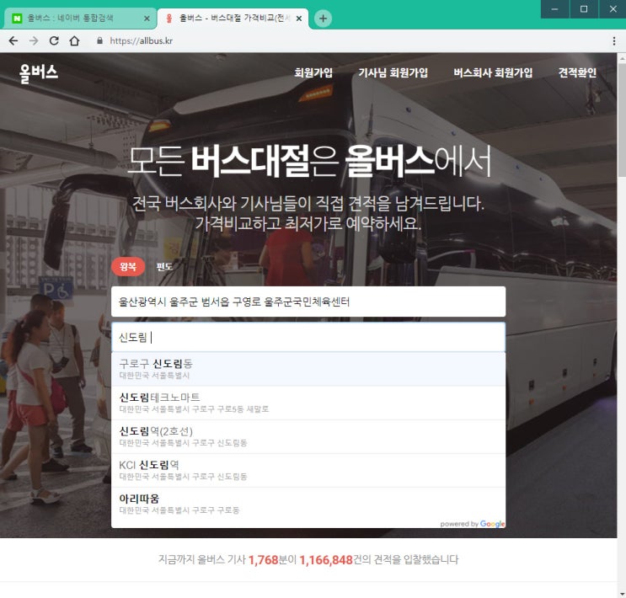Open 버스회사 회원가입 link
The height and width of the screenshot is (598, 626).
point(493,72)
